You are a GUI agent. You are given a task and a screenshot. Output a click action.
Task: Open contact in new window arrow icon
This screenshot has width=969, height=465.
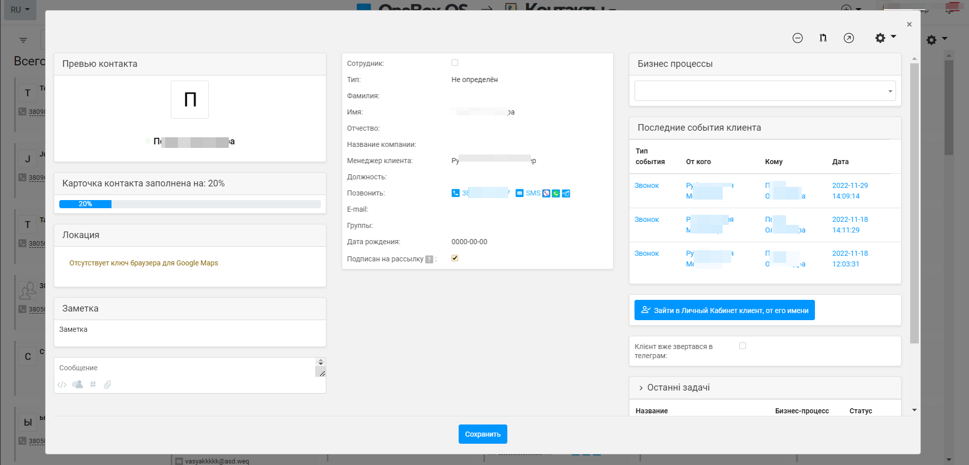pos(849,38)
